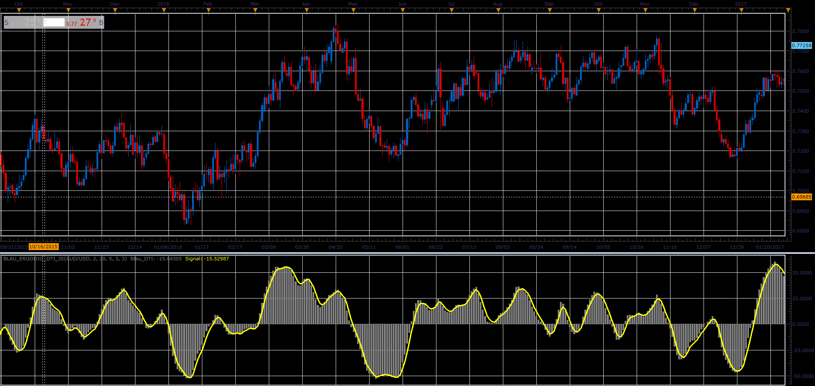Click the 0.7200 price axis label
The height and width of the screenshot is (386, 815).
[x=800, y=151]
